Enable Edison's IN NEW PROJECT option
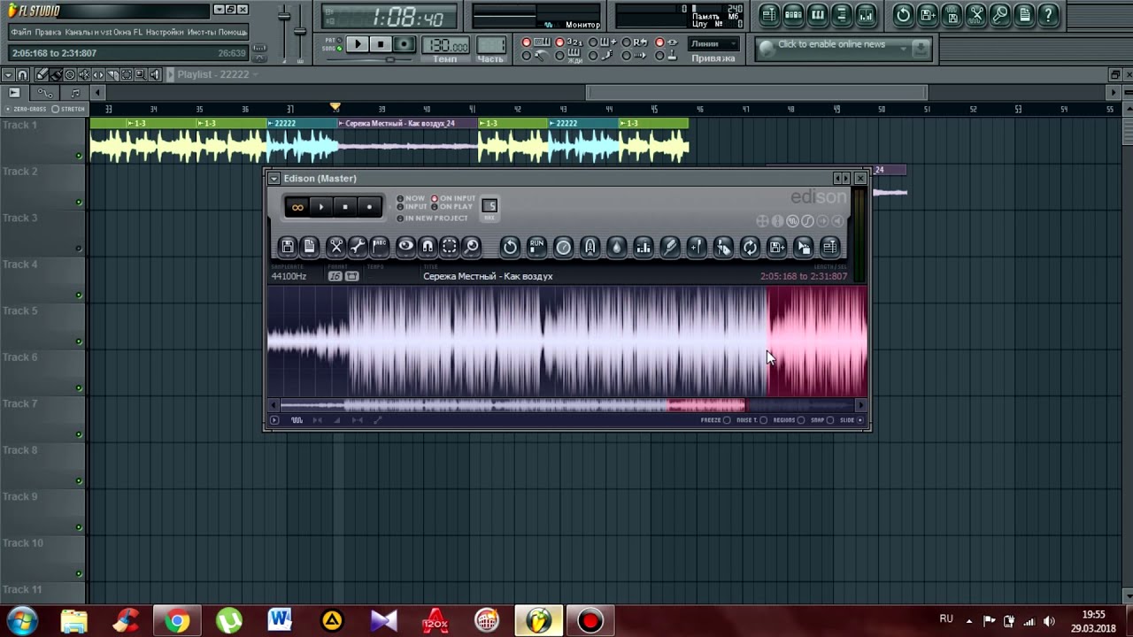The image size is (1133, 637). [434, 218]
